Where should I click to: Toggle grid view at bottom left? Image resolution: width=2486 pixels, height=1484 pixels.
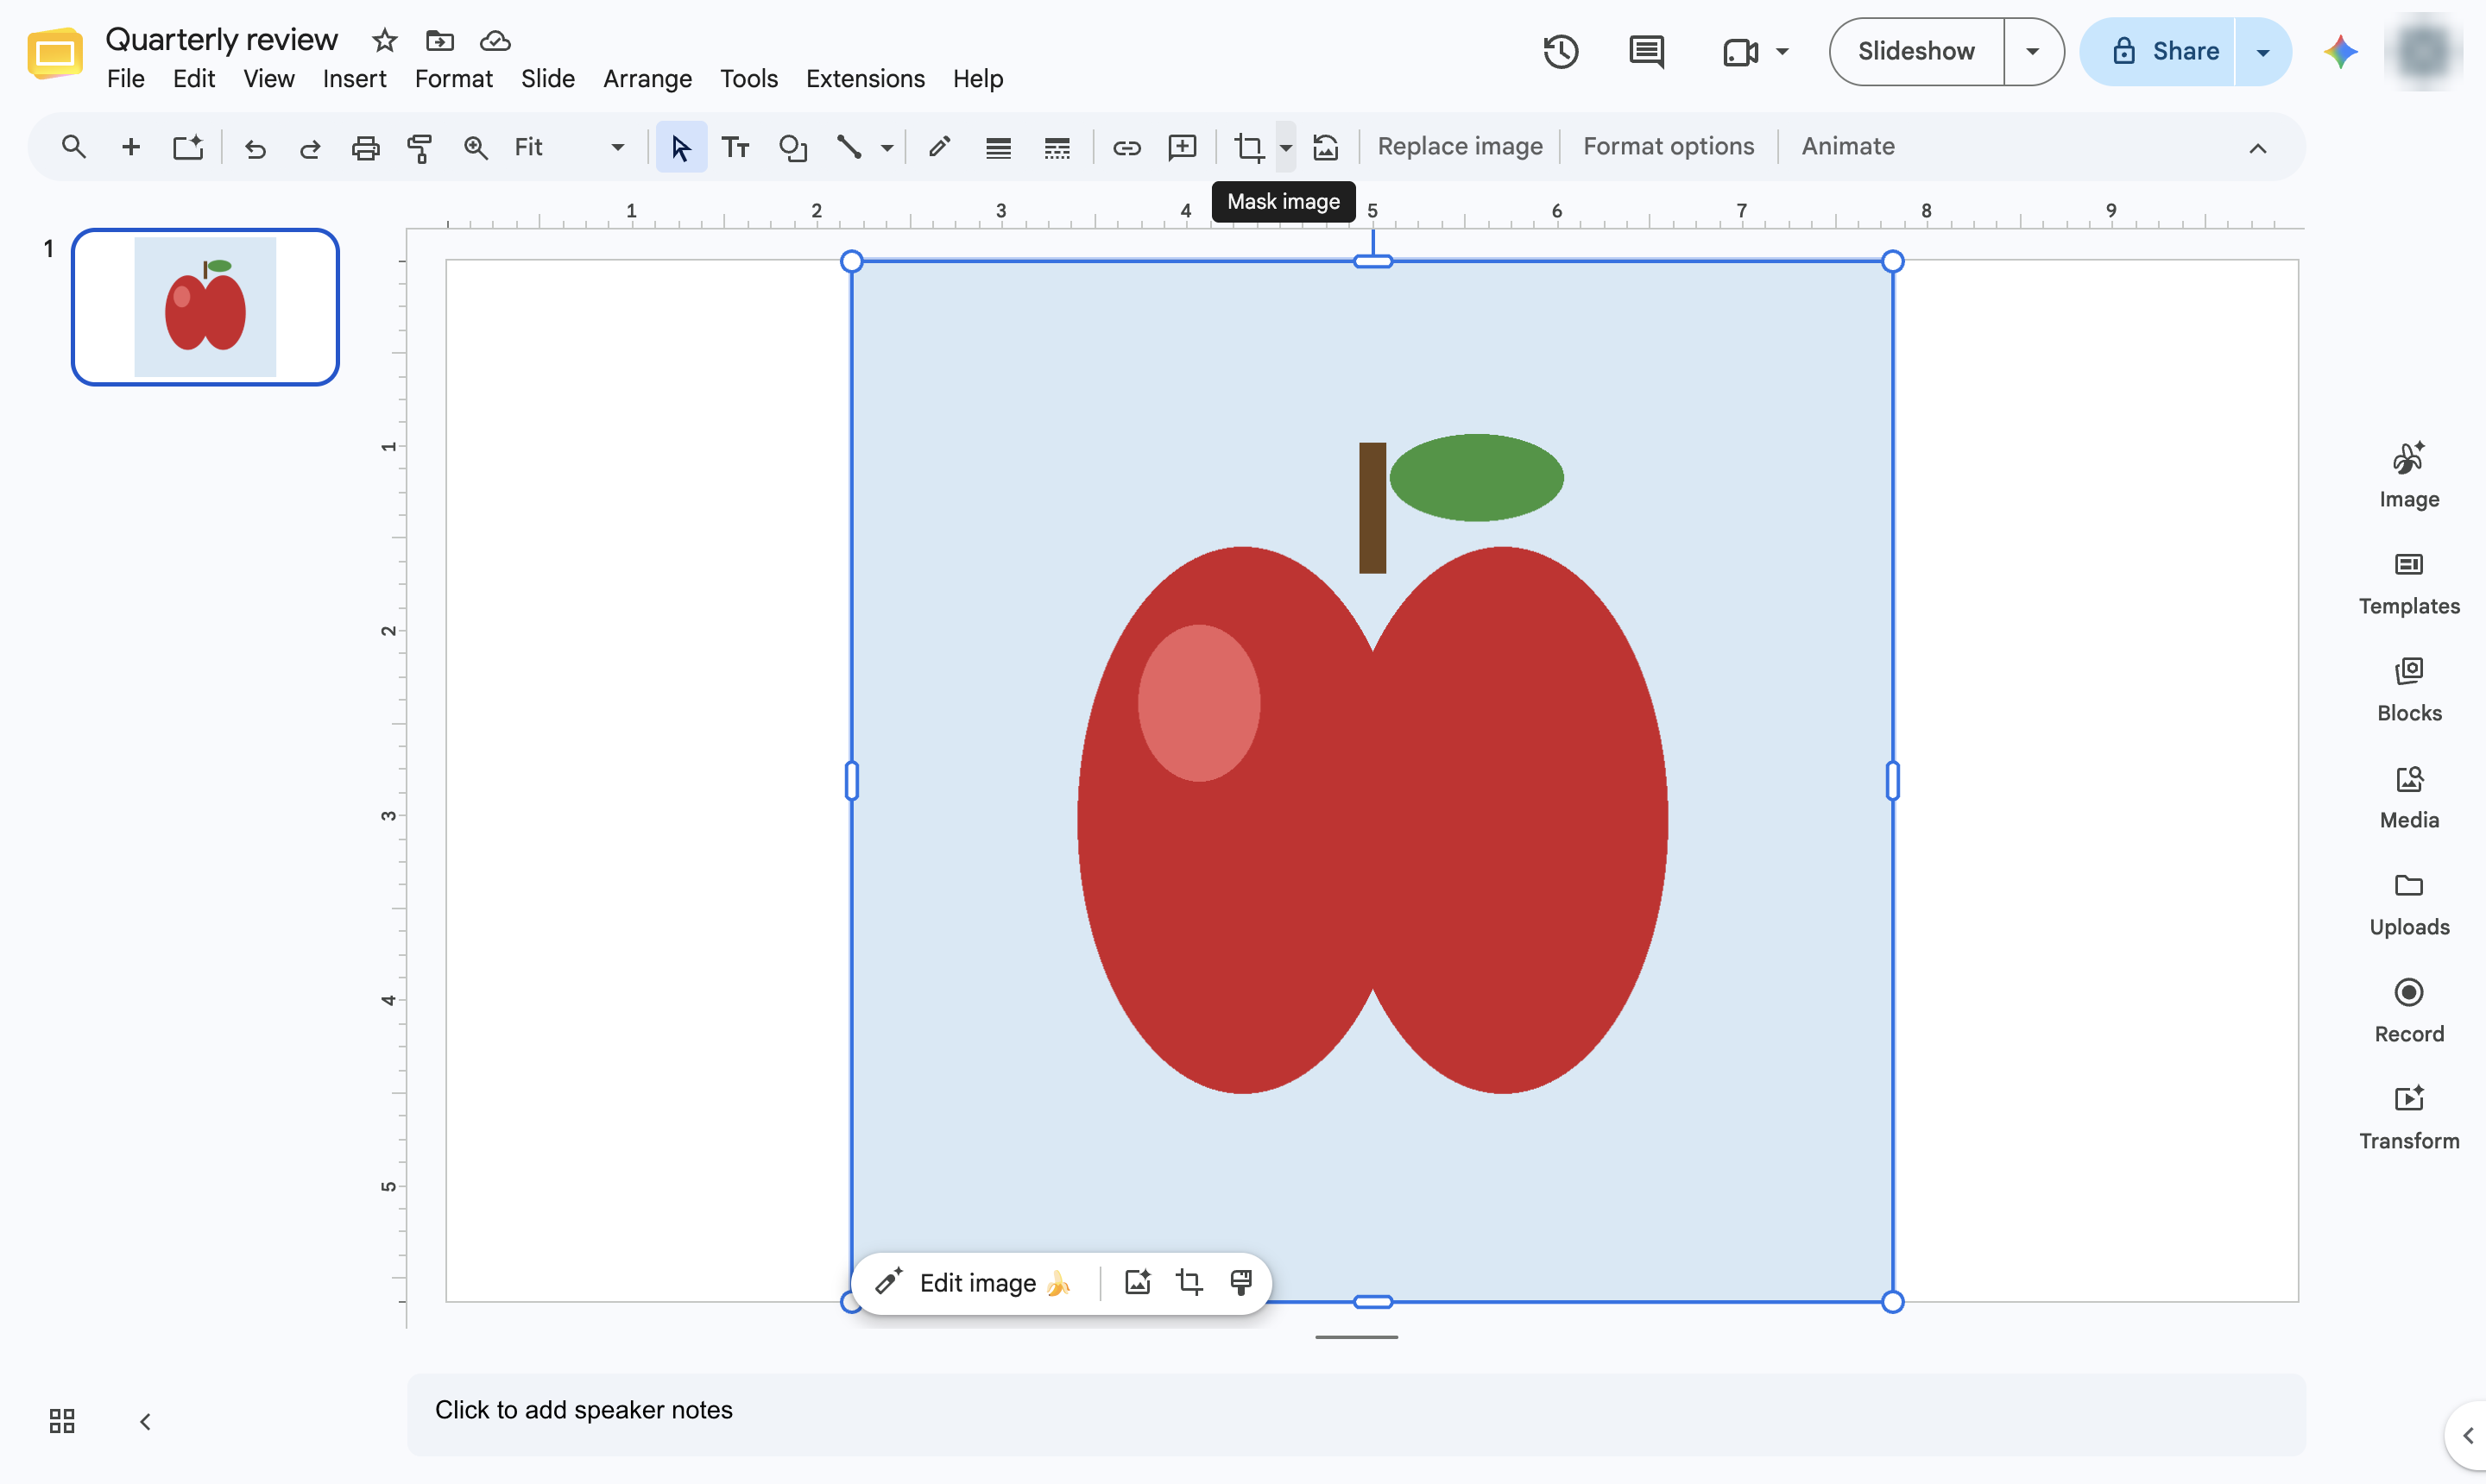pyautogui.click(x=62, y=1421)
